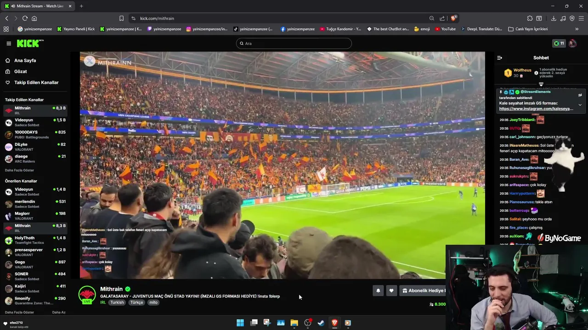Click the notification bell for Mithrain
The height and width of the screenshot is (330, 588).
(378, 291)
